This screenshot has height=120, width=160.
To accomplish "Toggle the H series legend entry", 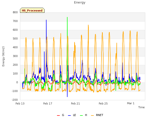I will [x=83, y=115].
